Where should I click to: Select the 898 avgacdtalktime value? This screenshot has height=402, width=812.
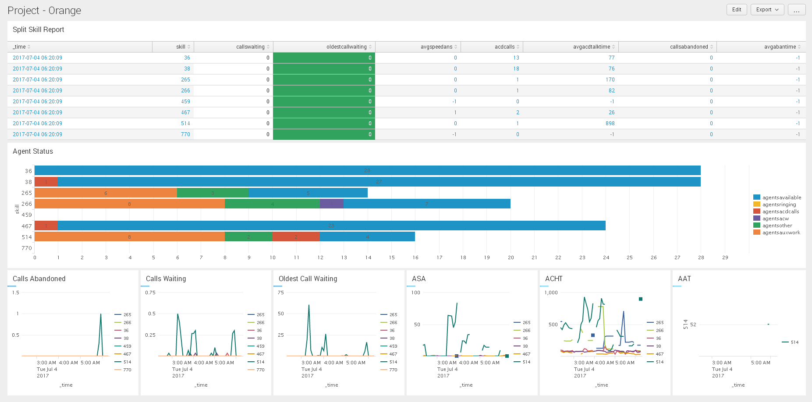click(610, 123)
